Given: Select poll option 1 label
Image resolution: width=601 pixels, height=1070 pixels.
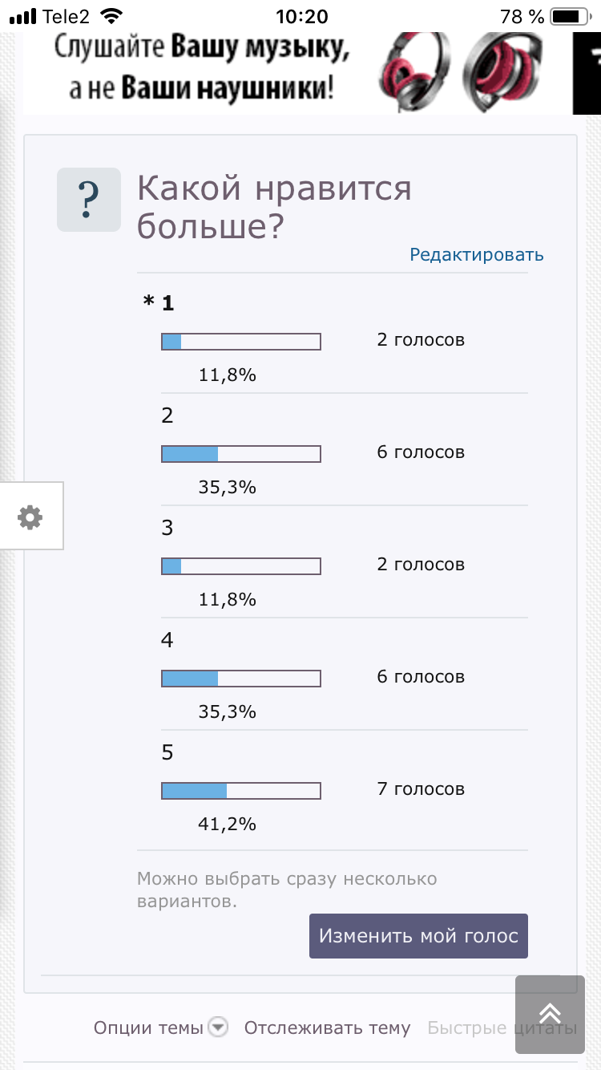Looking at the screenshot, I should click(167, 303).
